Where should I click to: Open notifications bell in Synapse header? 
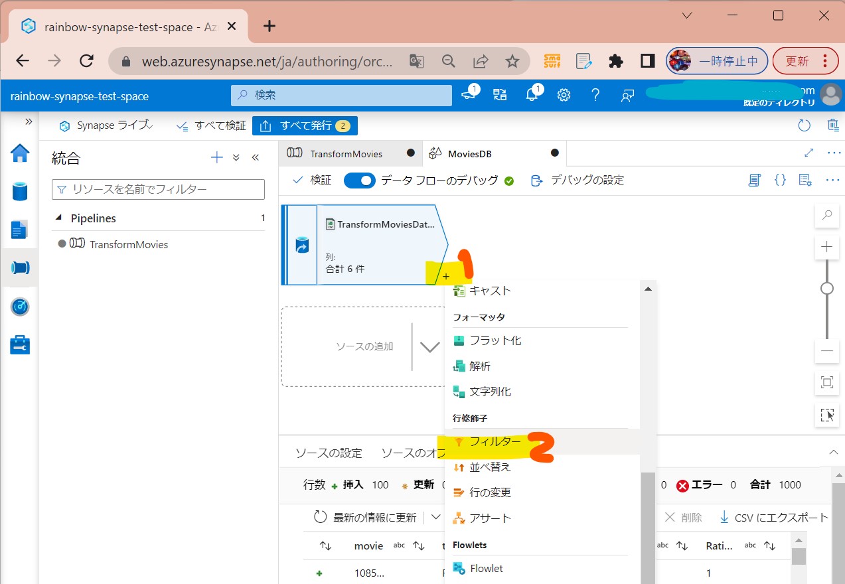pos(532,95)
